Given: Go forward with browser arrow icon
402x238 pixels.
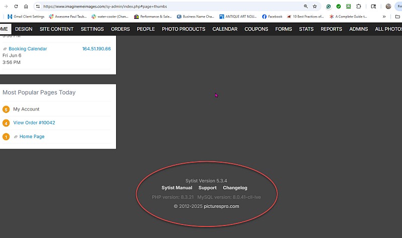Looking at the screenshot, I should point(6,7).
